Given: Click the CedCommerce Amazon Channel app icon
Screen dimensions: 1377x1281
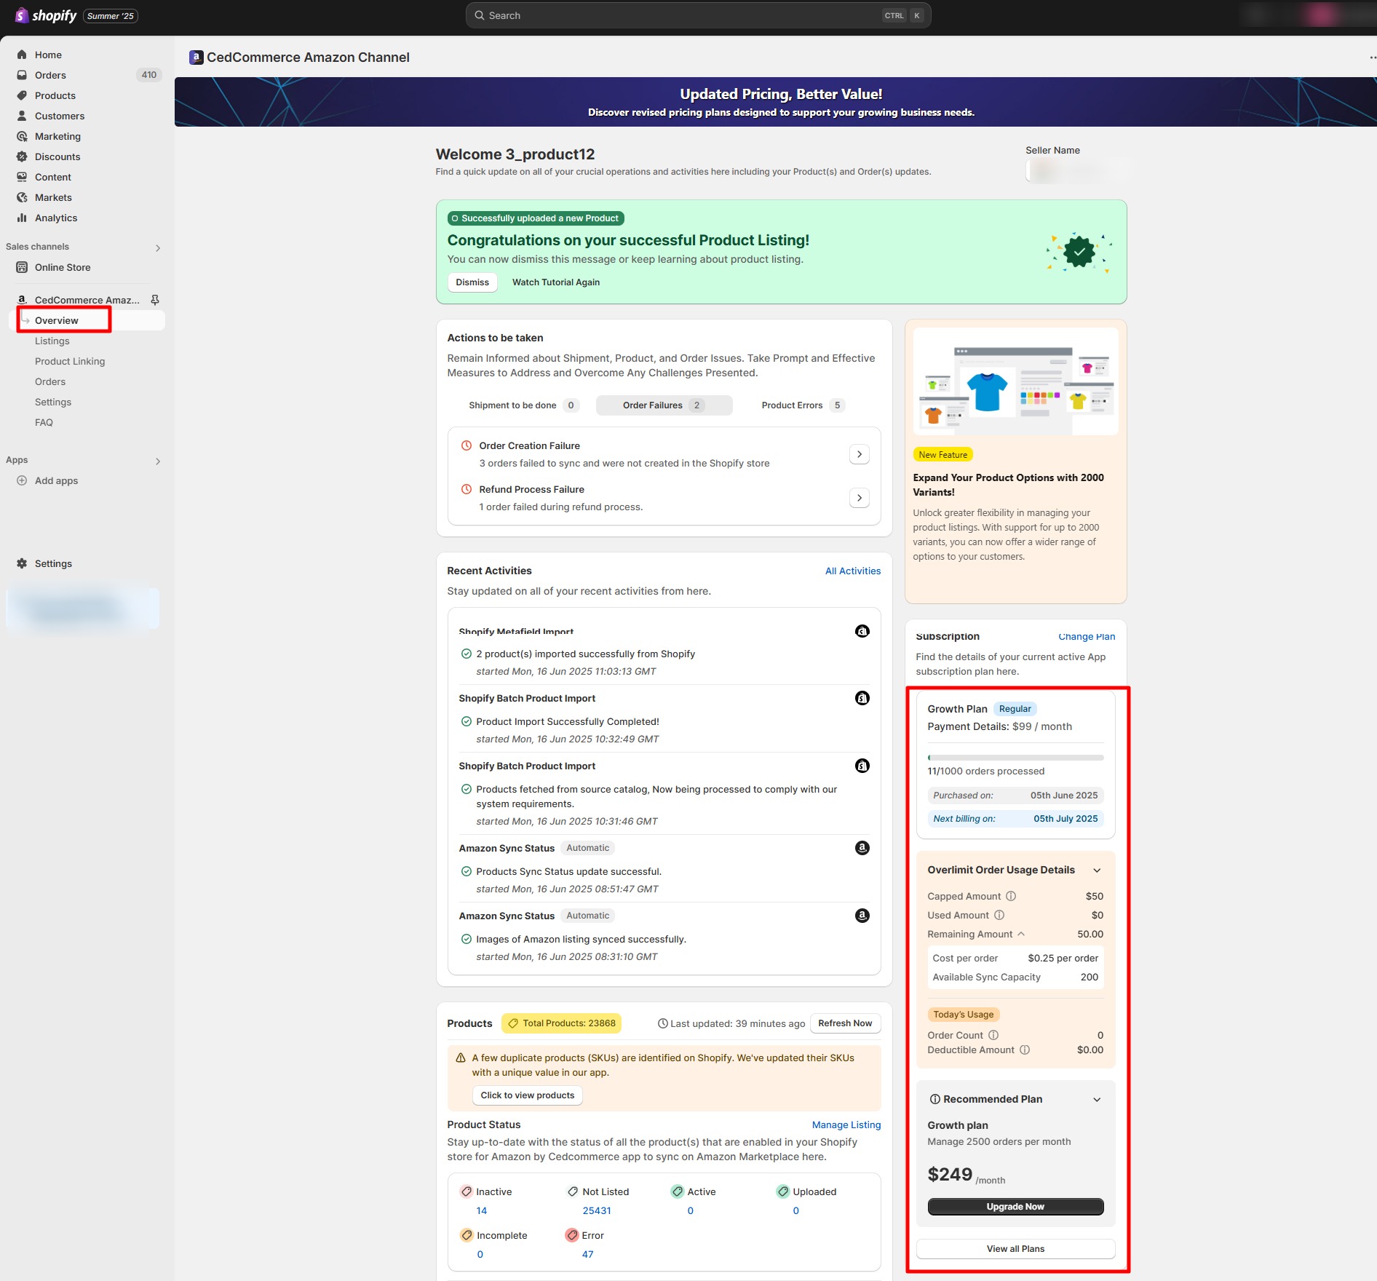Looking at the screenshot, I should 196,57.
